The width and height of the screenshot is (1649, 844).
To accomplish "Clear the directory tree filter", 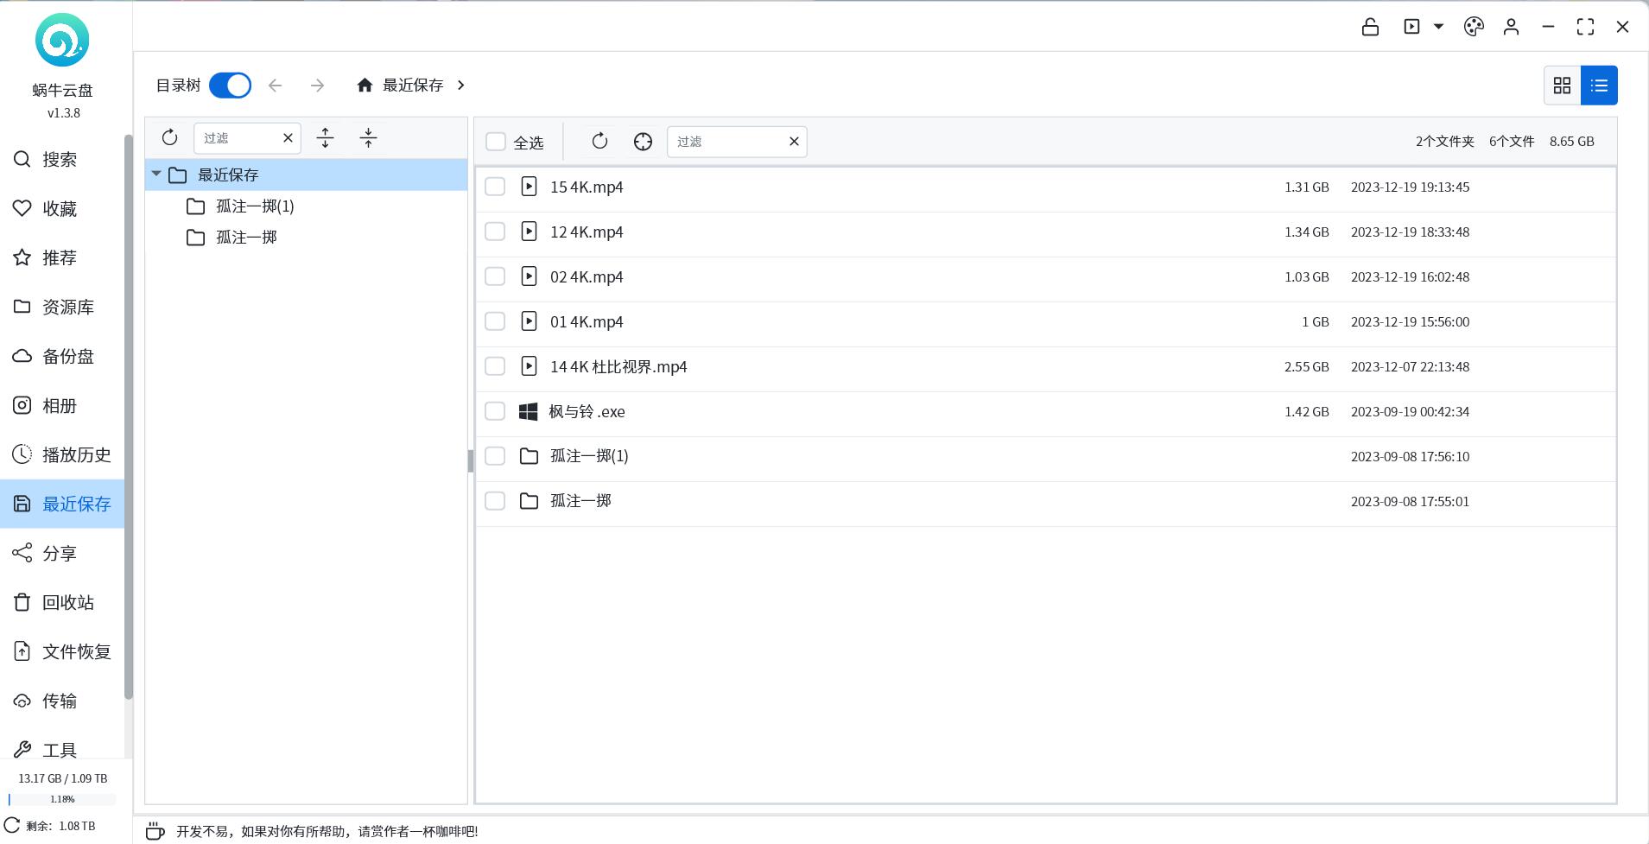I will pos(288,138).
